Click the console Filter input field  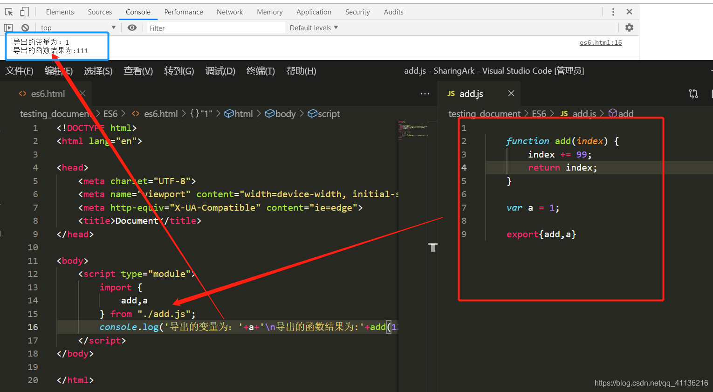pos(216,28)
